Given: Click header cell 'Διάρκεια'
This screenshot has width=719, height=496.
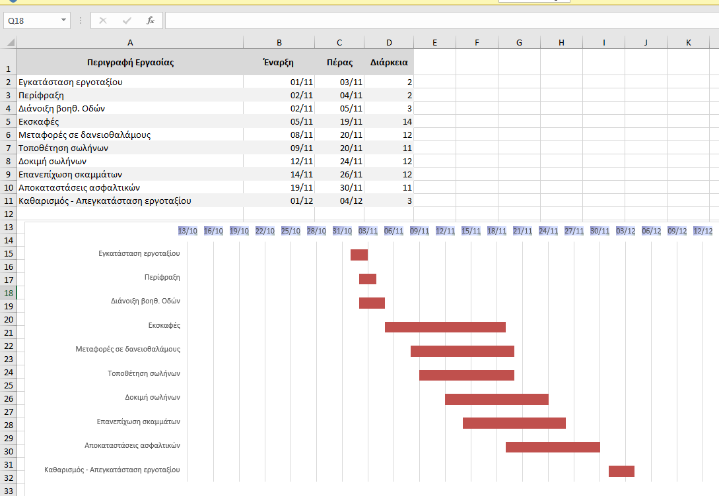Looking at the screenshot, I should pyautogui.click(x=389, y=62).
